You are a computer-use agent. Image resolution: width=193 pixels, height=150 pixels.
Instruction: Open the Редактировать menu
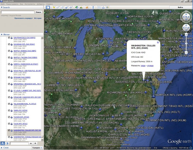point(12,4)
